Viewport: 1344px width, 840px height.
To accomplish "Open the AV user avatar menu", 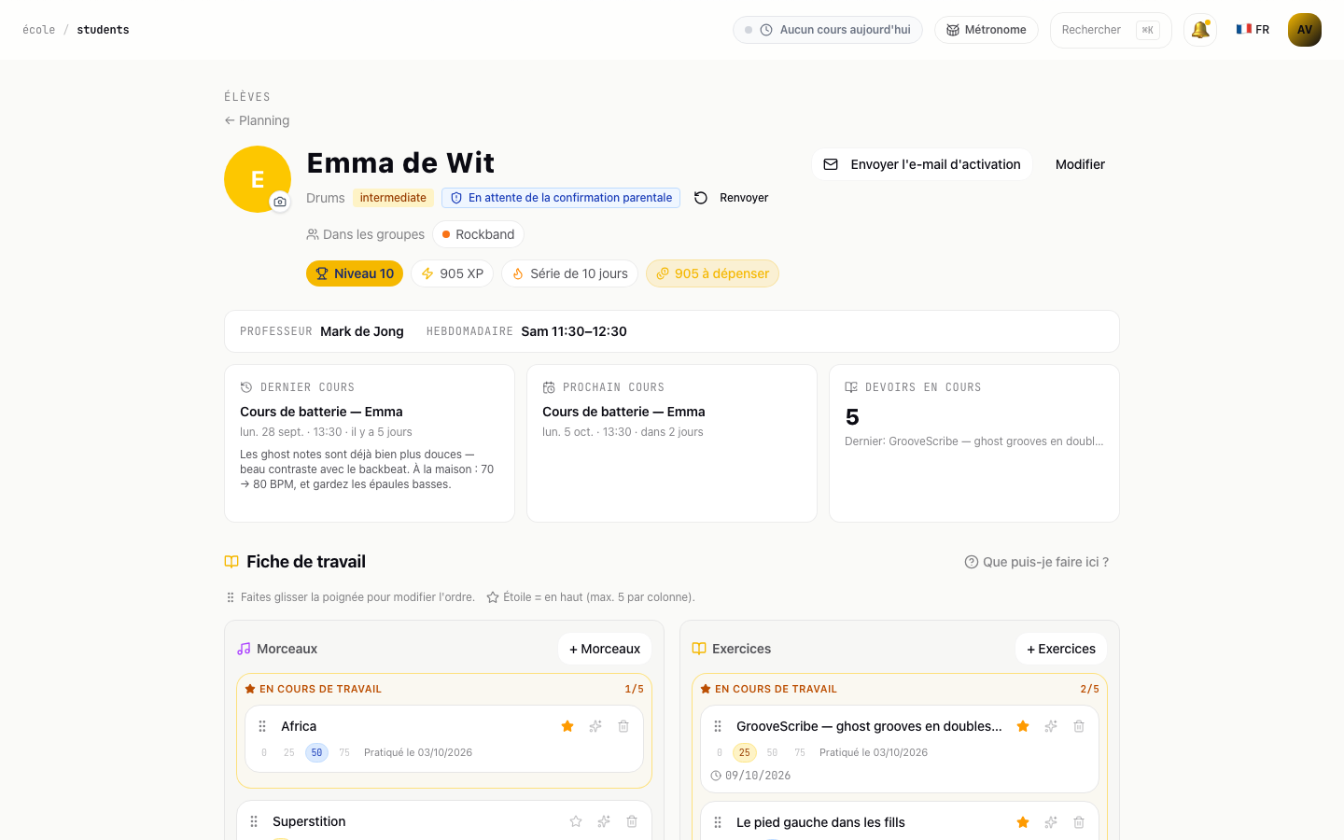I will click(1305, 30).
